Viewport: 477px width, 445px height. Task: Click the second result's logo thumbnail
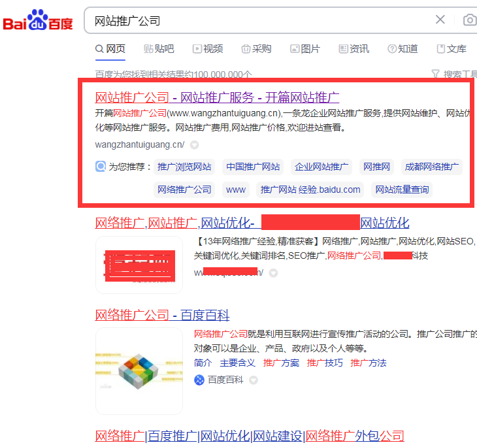point(139,265)
